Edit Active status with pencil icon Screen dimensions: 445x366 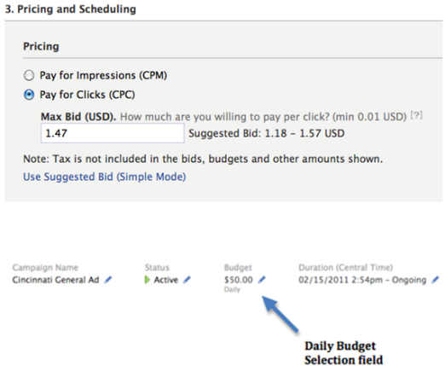tap(187, 280)
